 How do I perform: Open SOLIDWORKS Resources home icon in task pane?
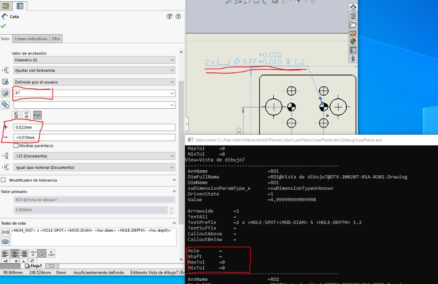(x=353, y=8)
